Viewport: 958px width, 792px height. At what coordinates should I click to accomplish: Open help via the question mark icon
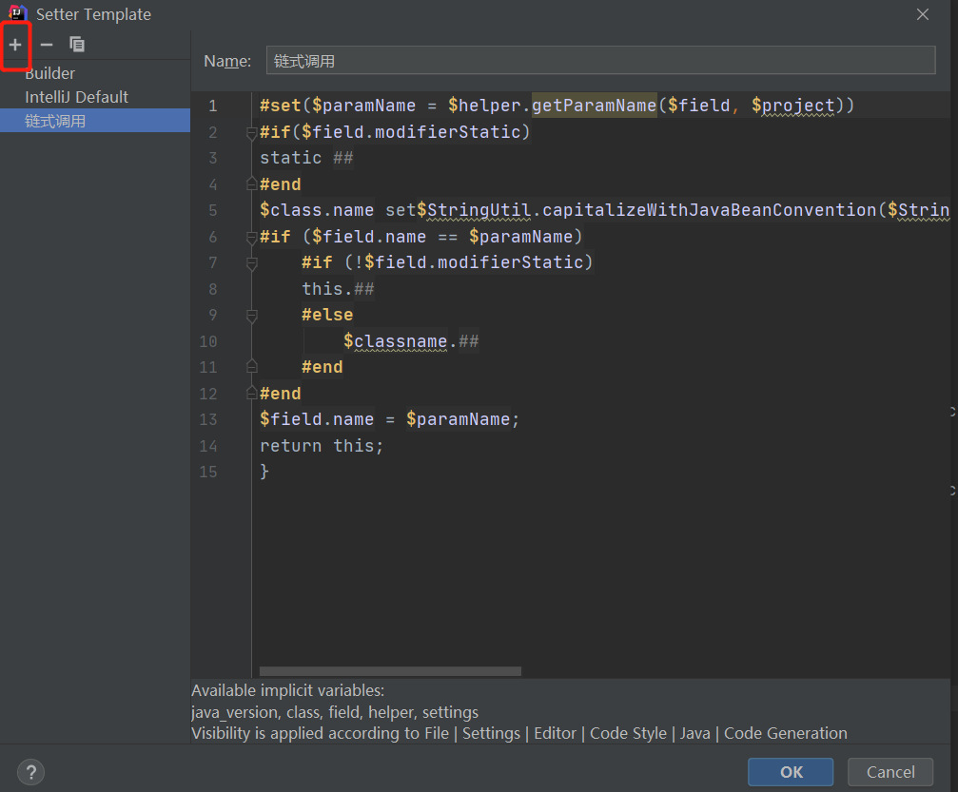(30, 772)
